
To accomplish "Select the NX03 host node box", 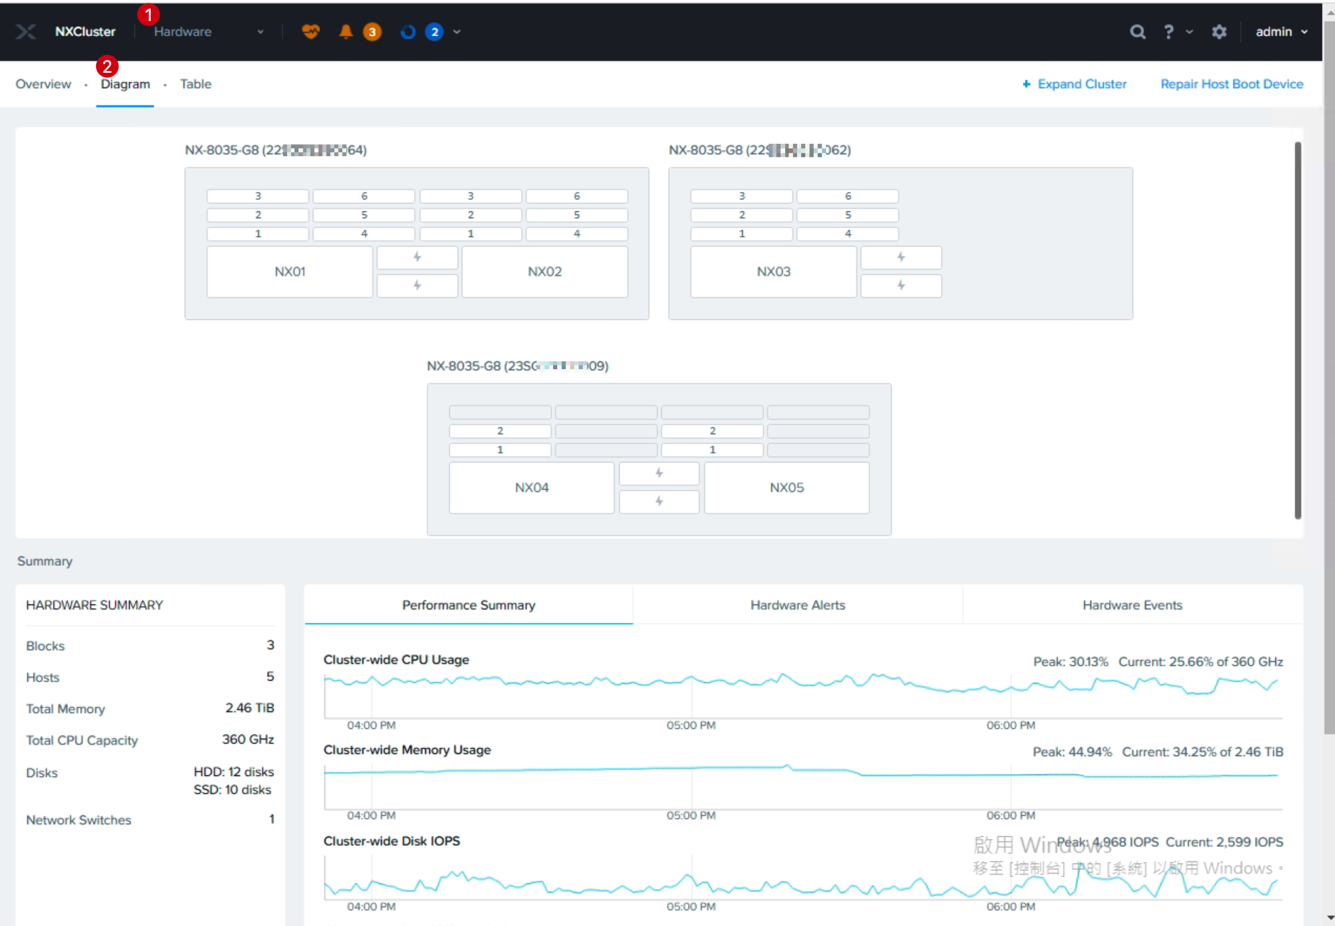I will (773, 272).
